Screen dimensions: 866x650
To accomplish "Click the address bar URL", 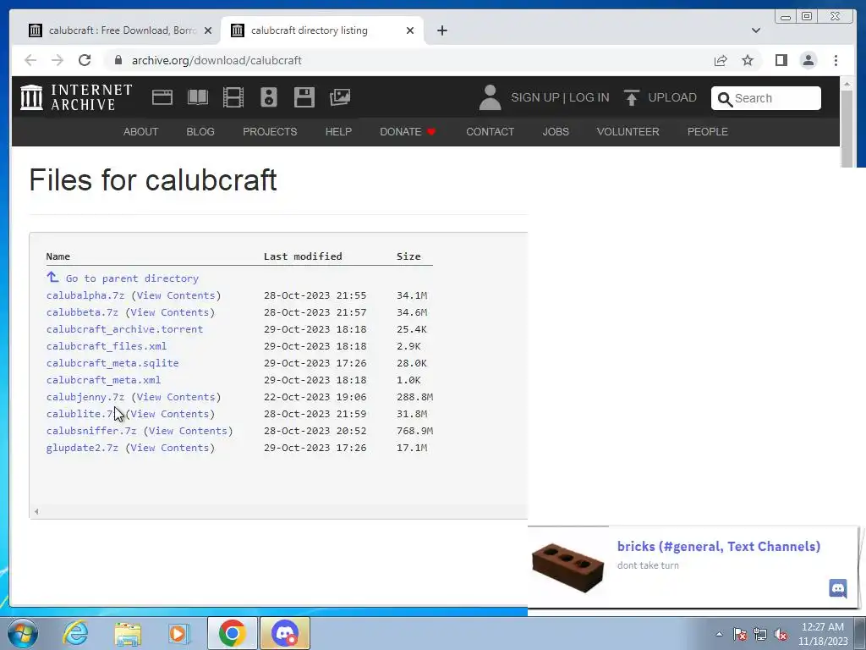I will point(216,60).
